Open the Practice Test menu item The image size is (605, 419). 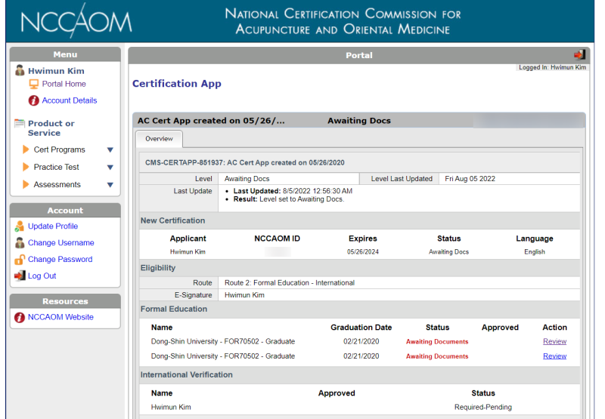tap(56, 168)
